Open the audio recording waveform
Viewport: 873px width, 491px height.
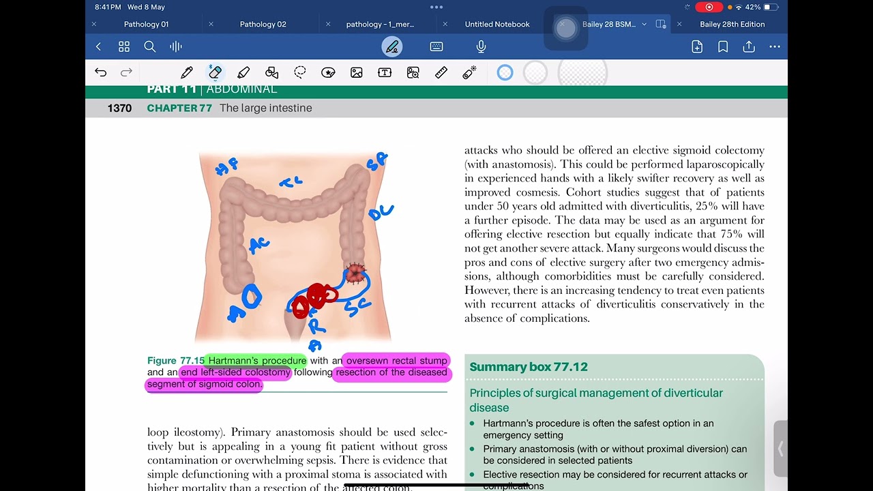[176, 46]
